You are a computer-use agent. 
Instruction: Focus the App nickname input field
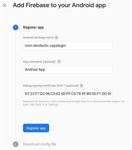pos(68,70)
